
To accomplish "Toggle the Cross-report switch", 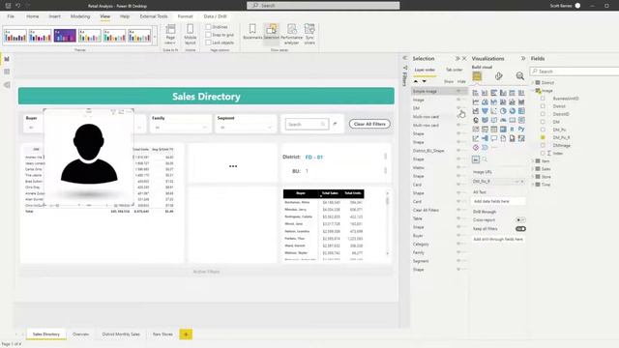I will tap(520, 219).
